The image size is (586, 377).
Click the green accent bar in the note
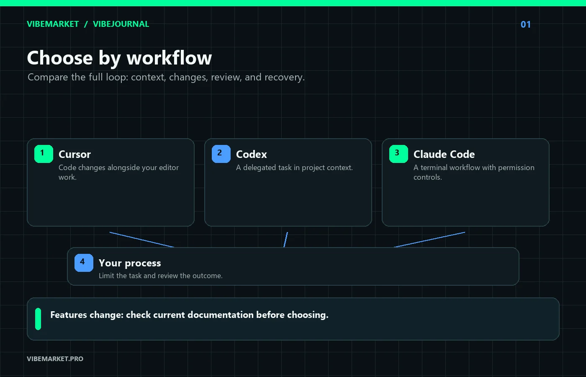click(38, 319)
